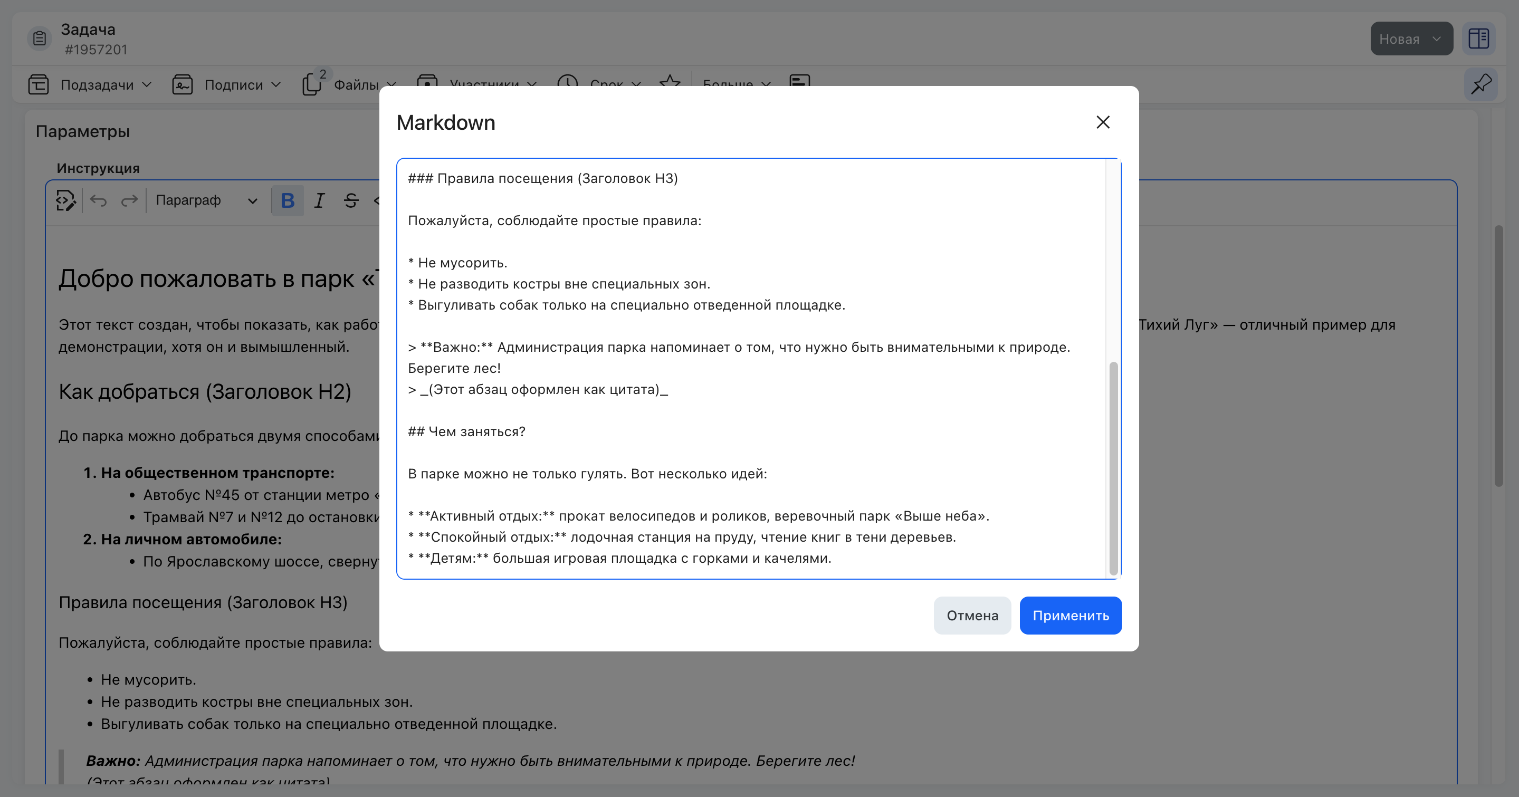Toggle Bold formatting

pyautogui.click(x=287, y=200)
